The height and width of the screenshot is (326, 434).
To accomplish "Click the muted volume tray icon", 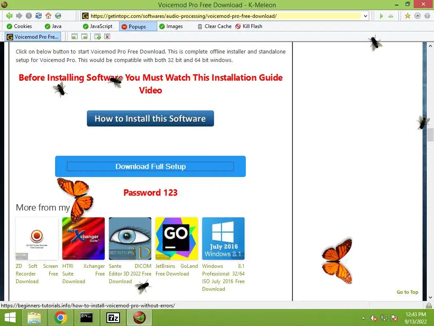I will pyautogui.click(x=374, y=318).
